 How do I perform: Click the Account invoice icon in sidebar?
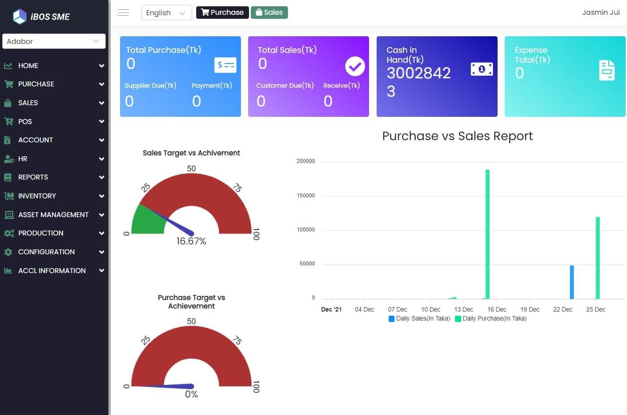click(x=7, y=140)
